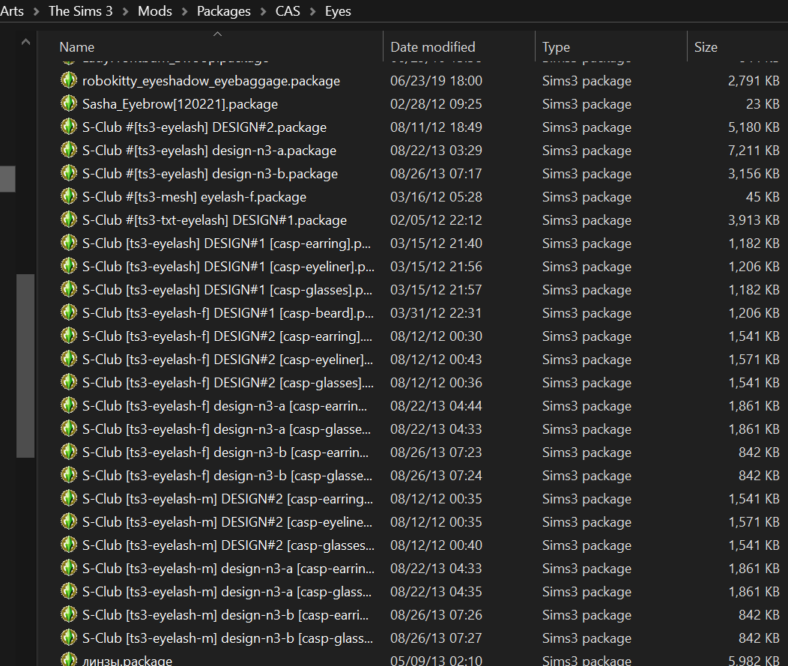Select file name S-Club #[ts3-txt-eyelash] DESIGN#1.package
This screenshot has width=788, height=666.
pyautogui.click(x=214, y=220)
